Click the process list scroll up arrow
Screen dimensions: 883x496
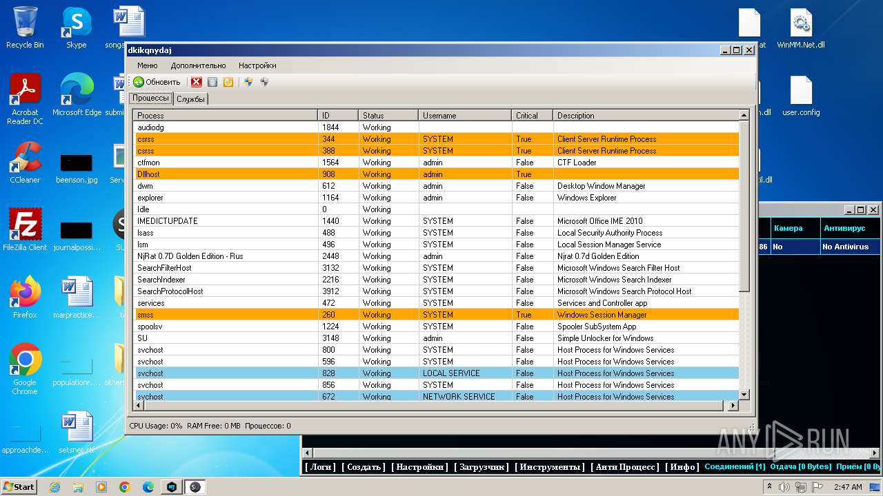coord(744,116)
